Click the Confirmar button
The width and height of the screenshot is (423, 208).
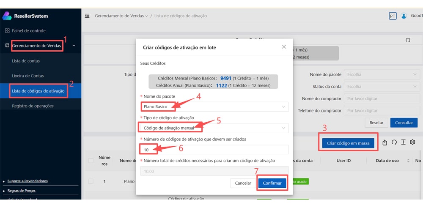(272, 183)
